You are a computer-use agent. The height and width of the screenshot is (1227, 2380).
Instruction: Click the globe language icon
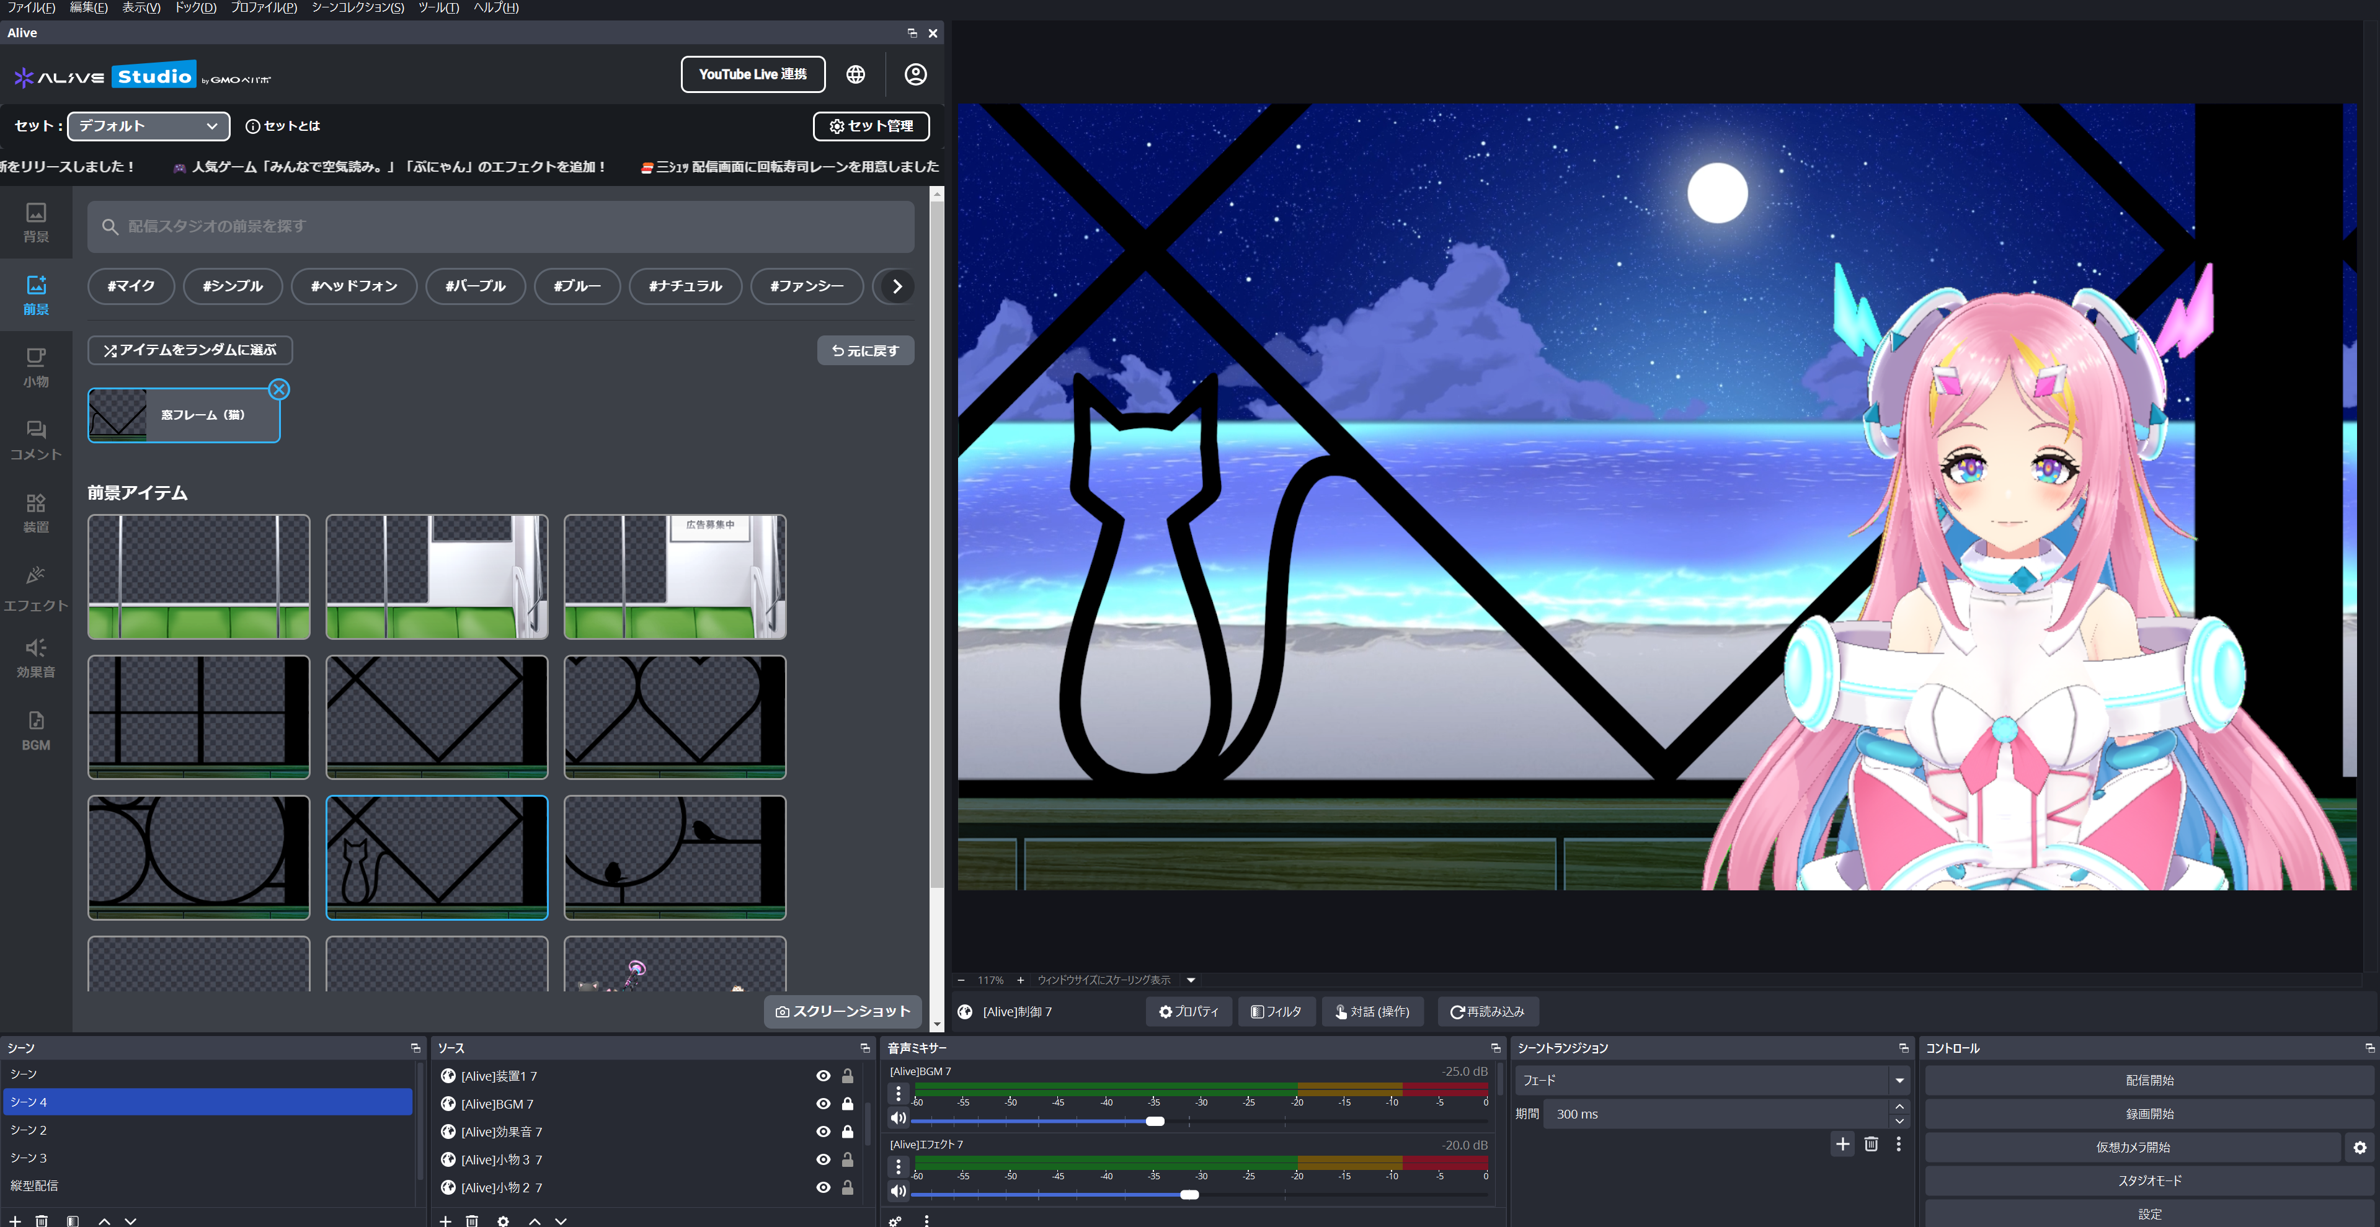point(856,75)
